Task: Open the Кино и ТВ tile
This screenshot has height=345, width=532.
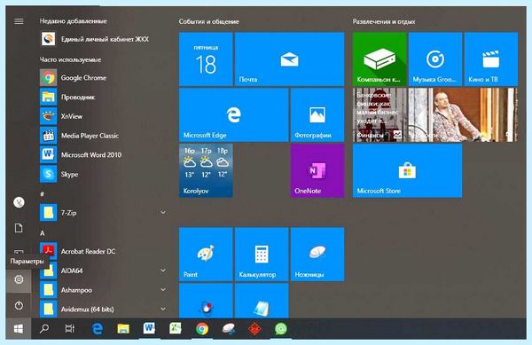Action: 491,59
